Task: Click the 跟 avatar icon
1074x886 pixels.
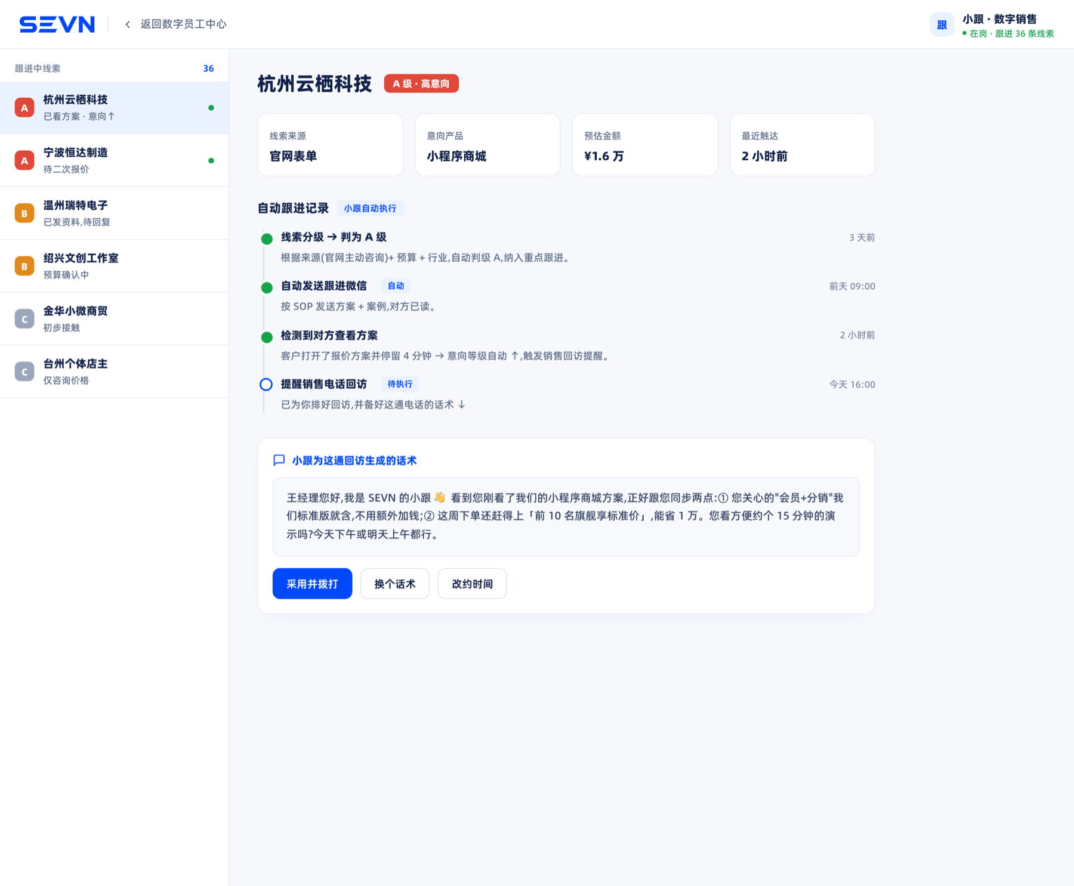Action: click(x=942, y=25)
